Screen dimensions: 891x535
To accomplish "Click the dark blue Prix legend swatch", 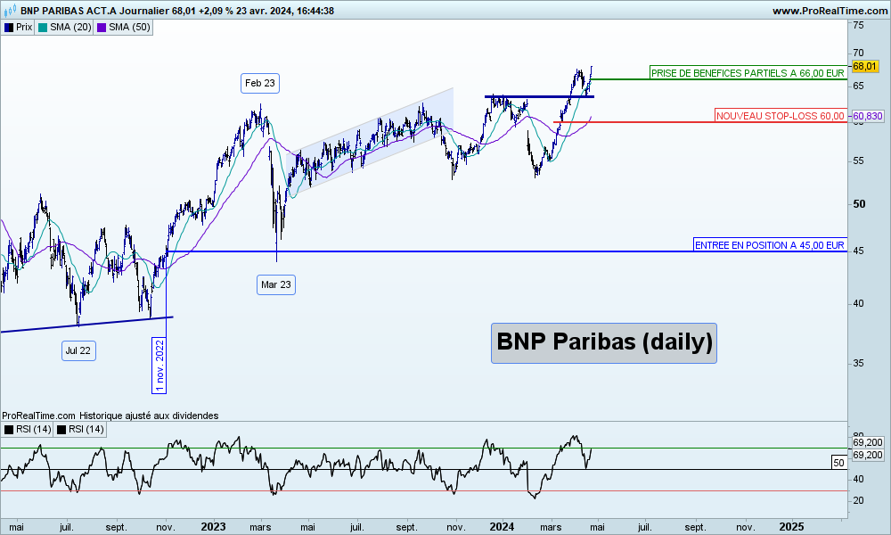I will pos(9,27).
